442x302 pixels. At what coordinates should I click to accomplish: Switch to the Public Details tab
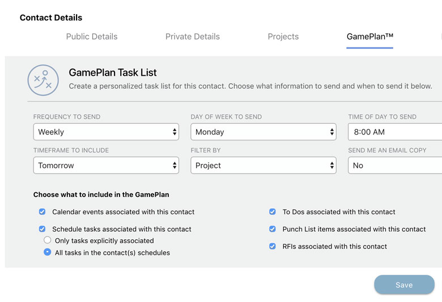92,37
